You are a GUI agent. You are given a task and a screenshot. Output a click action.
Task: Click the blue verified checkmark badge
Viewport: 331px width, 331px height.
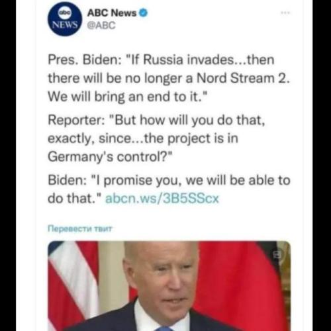tap(143, 13)
